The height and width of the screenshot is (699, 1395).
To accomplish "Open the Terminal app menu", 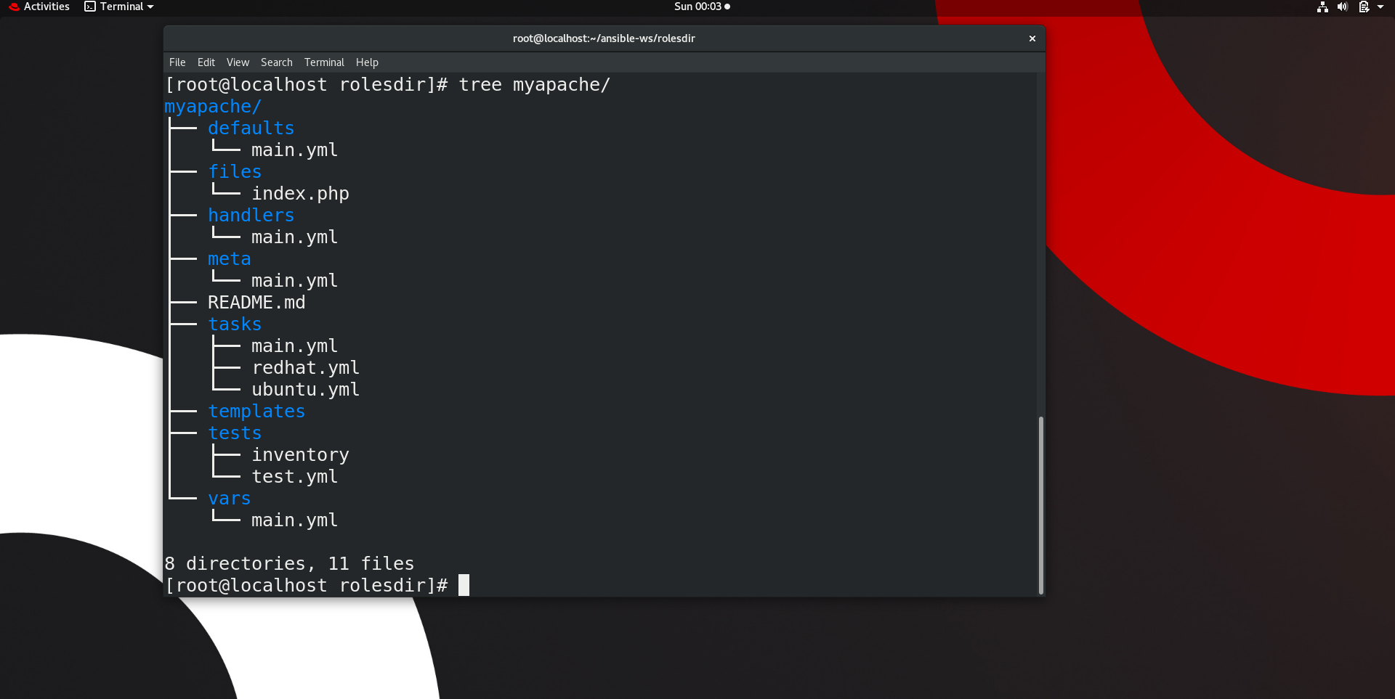I will point(119,7).
